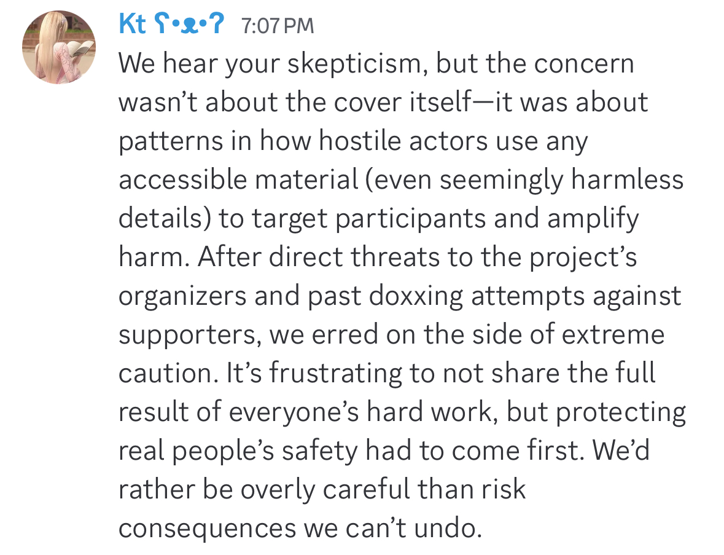Click the 7:07 PM message timestamp
This screenshot has width=724, height=555.
(277, 25)
